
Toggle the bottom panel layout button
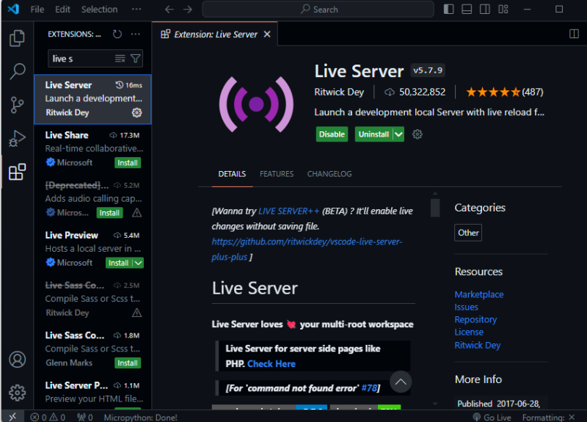pos(467,9)
